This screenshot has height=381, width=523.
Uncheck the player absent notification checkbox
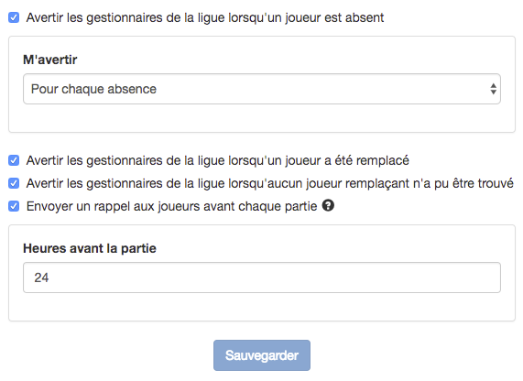[14, 17]
